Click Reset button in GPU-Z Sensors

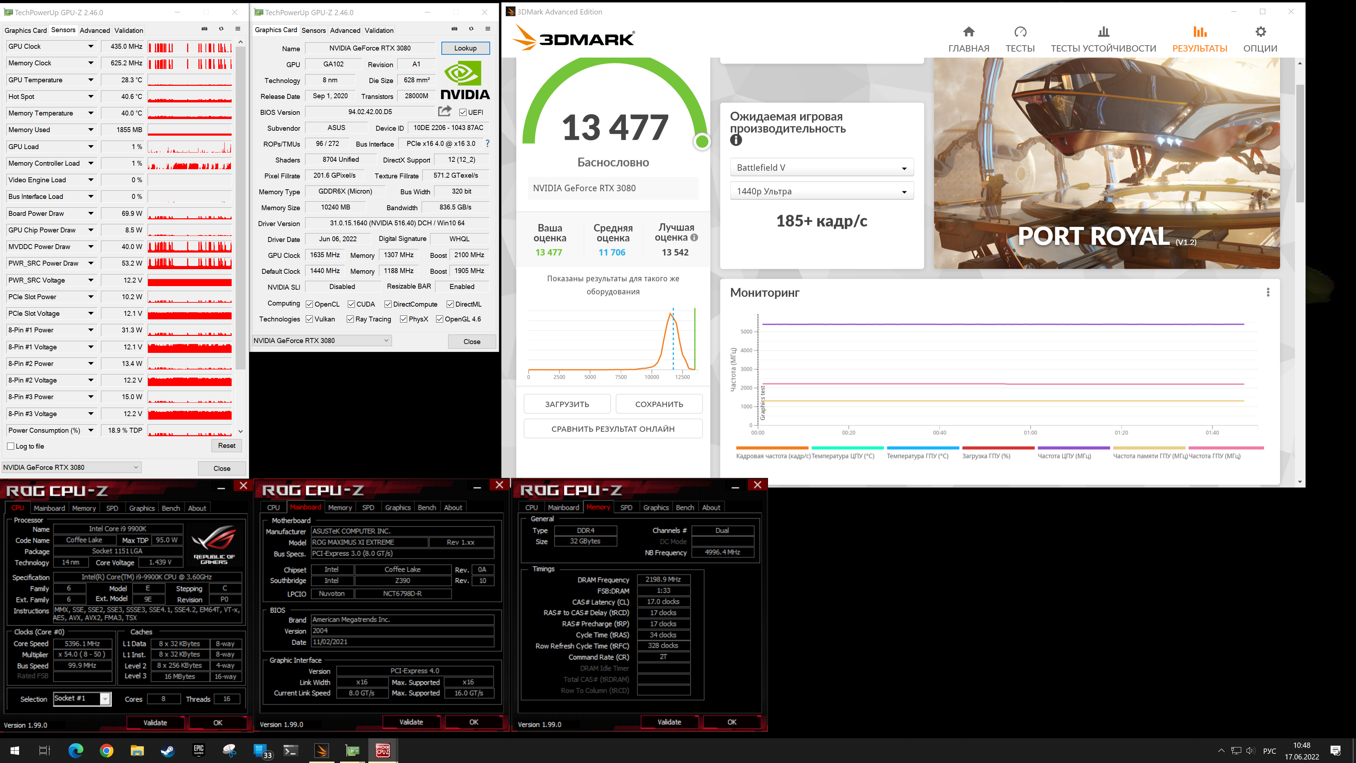[226, 445]
